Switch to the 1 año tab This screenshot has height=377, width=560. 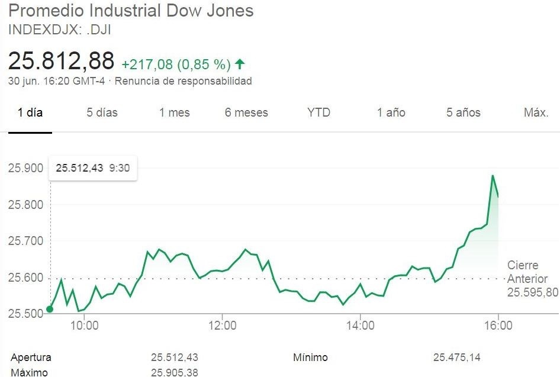(x=391, y=112)
